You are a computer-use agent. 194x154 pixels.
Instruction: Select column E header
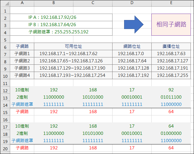click(x=171, y=3)
